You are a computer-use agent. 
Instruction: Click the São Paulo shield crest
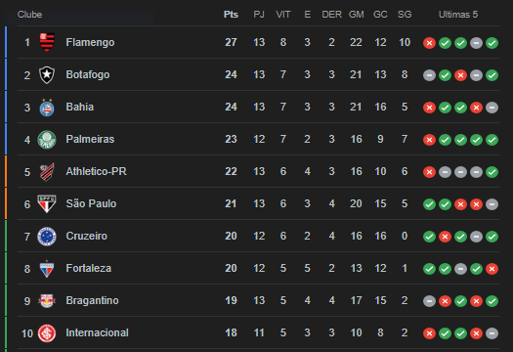pyautogui.click(x=47, y=203)
